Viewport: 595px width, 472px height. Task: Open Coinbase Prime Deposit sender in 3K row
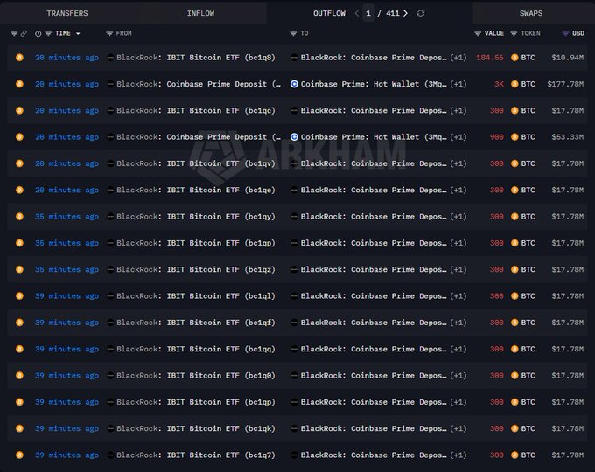click(x=199, y=84)
